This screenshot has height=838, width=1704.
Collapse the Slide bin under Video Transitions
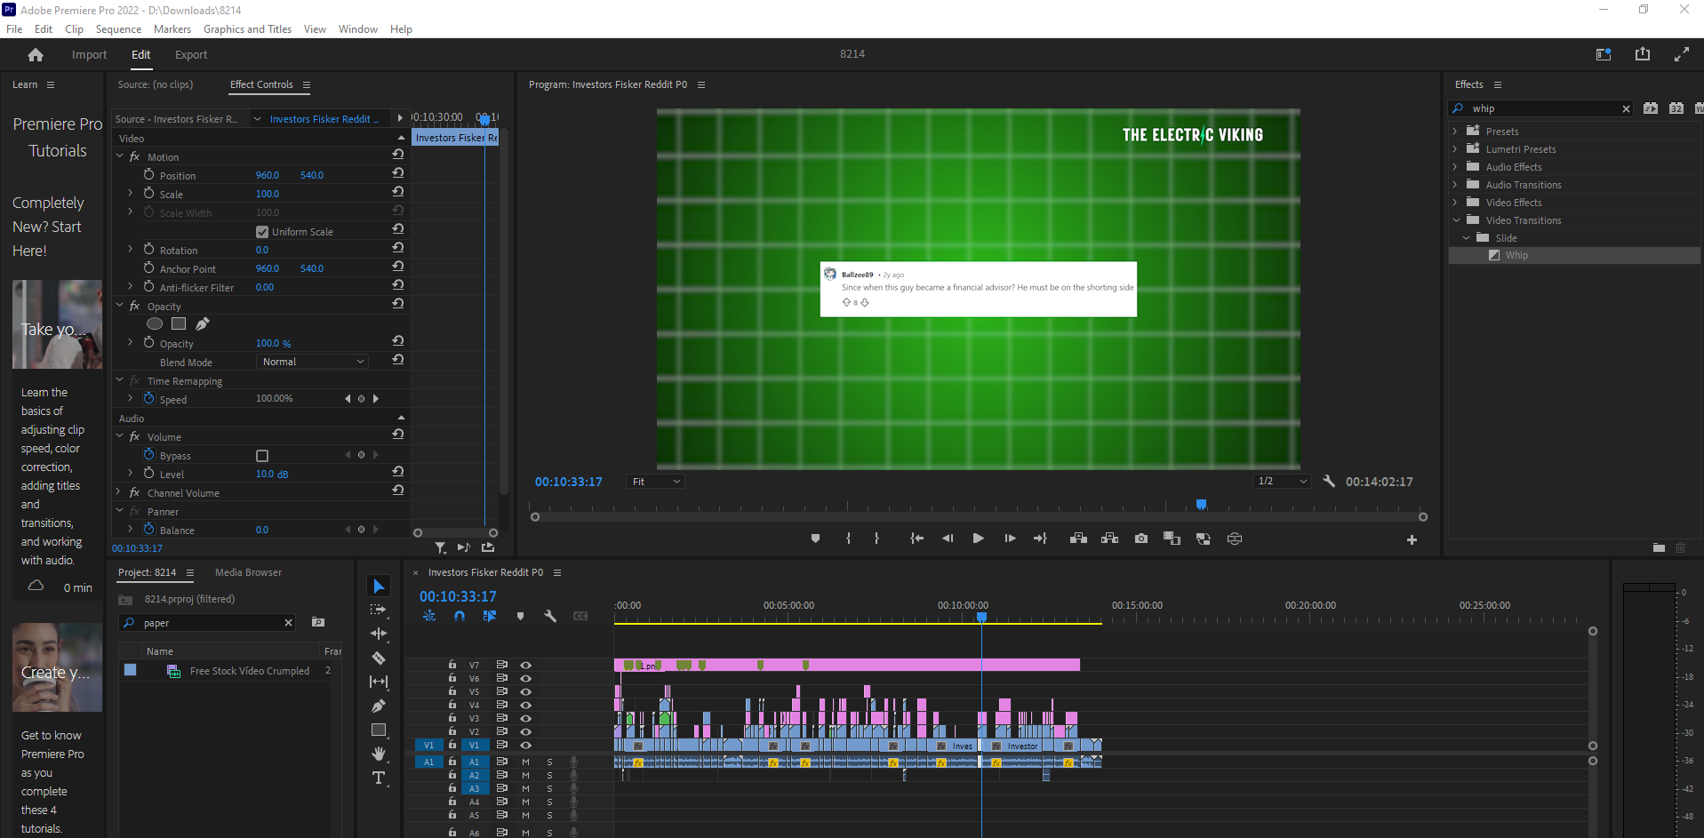pos(1467,237)
